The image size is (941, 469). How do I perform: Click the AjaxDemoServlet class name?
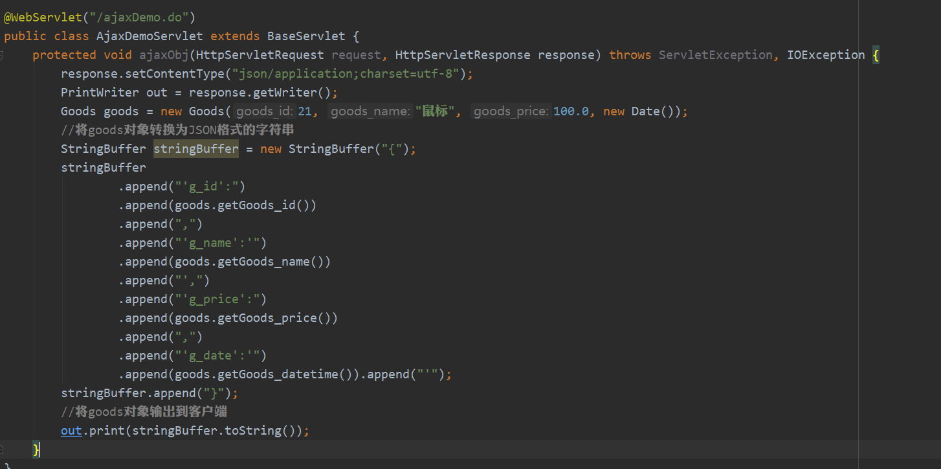(149, 36)
